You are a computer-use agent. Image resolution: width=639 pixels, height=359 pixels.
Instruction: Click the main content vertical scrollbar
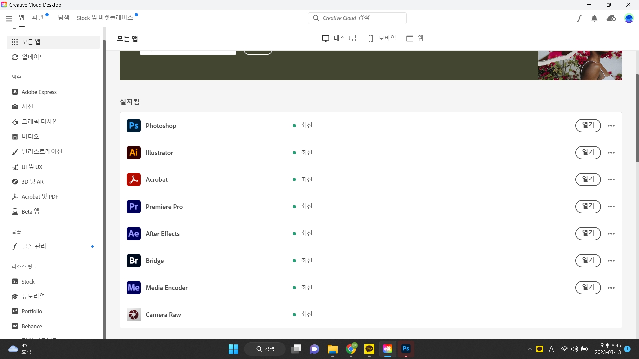(x=637, y=118)
